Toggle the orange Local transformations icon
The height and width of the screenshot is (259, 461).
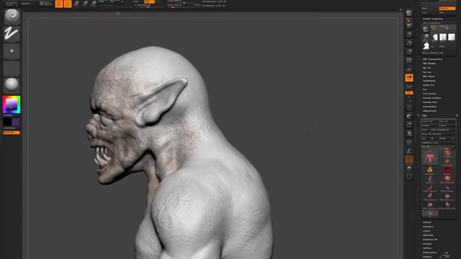(409, 78)
